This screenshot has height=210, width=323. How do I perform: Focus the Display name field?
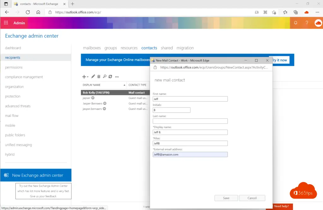point(190,132)
